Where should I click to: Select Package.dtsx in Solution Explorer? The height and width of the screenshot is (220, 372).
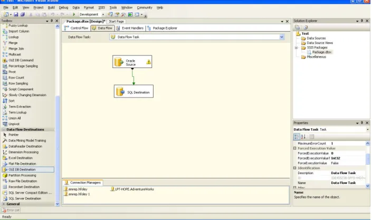[322, 52]
